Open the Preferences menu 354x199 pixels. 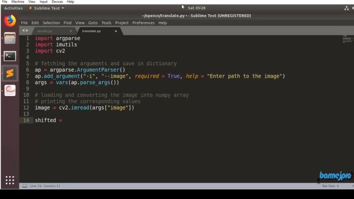[x=143, y=23]
